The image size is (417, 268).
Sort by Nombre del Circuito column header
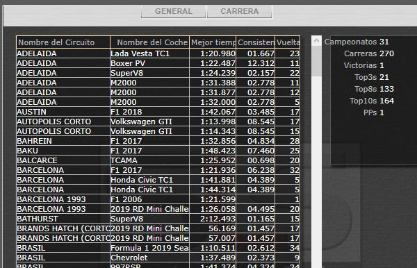63,42
